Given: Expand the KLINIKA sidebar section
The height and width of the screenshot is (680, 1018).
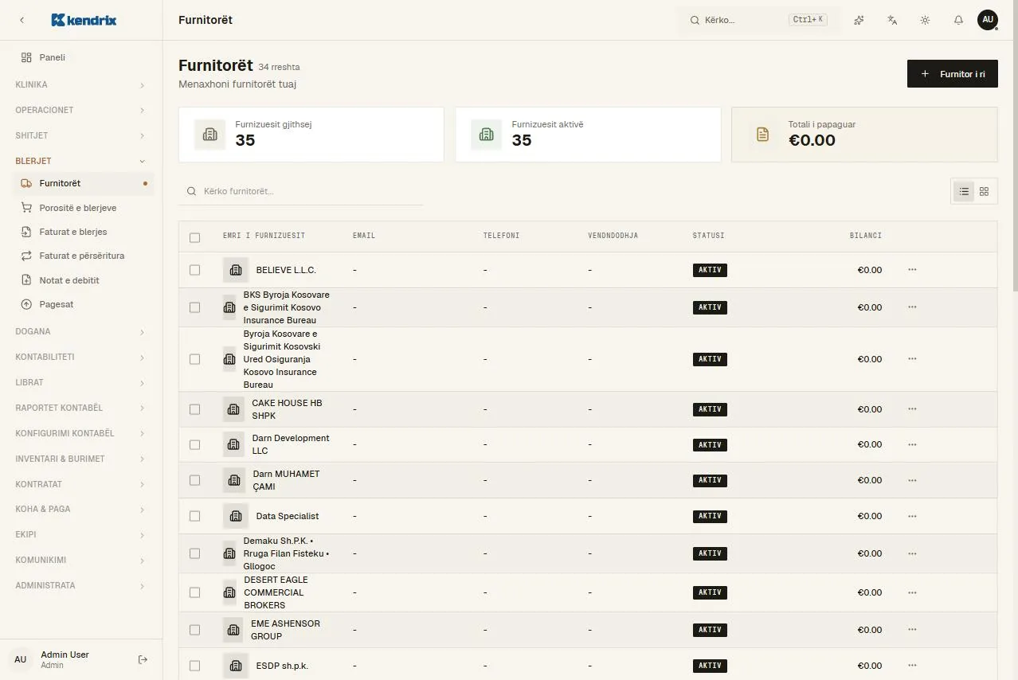Looking at the screenshot, I should coord(80,84).
